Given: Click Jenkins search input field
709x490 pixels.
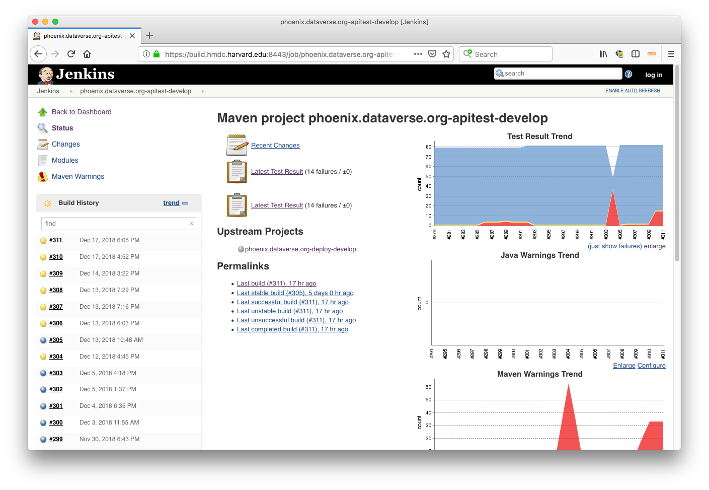Looking at the screenshot, I should click(558, 74).
